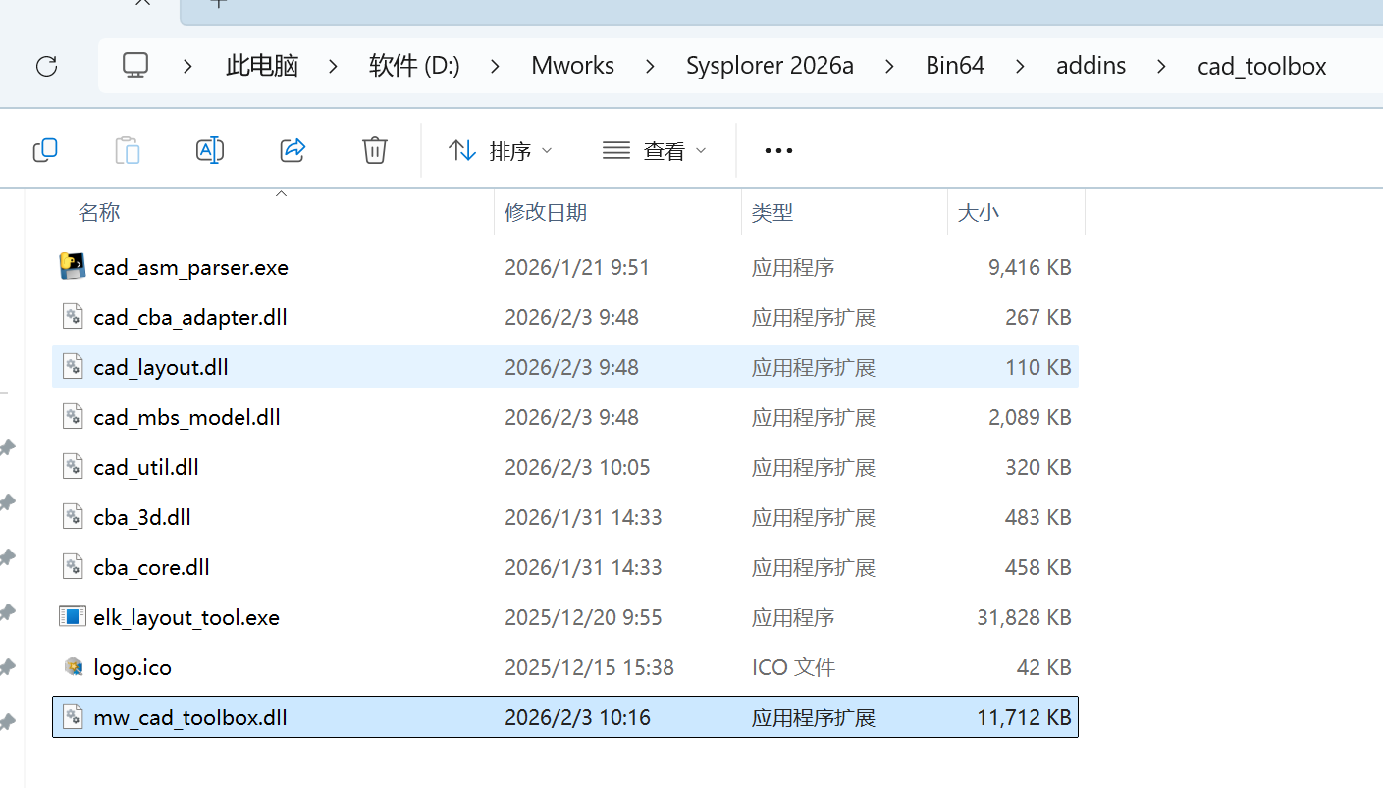Select the file name cba_3d.dll
This screenshot has width=1383, height=788.
point(142,517)
